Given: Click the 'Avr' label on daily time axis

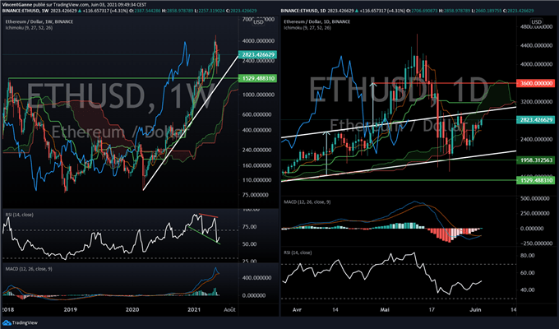Looking at the screenshot, I should tap(297, 309).
